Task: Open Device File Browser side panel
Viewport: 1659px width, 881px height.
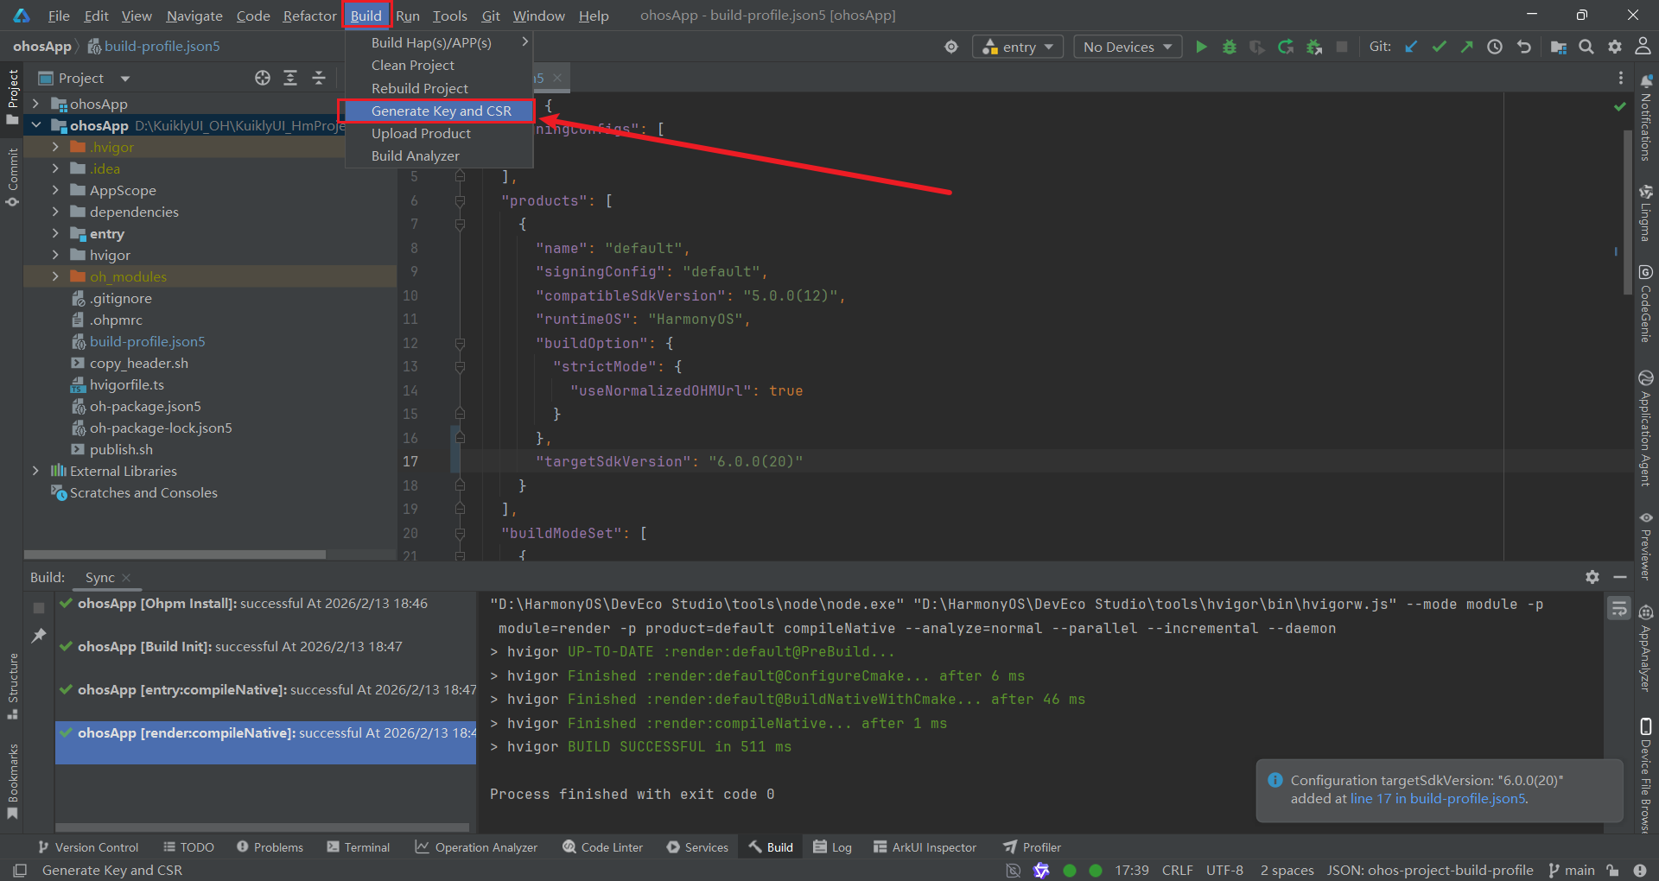Action: tap(1646, 775)
